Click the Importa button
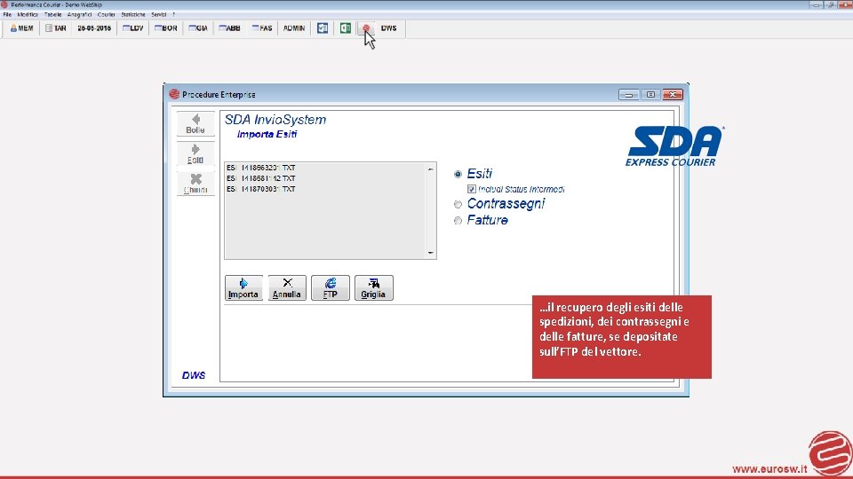The height and width of the screenshot is (479, 853). (243, 287)
